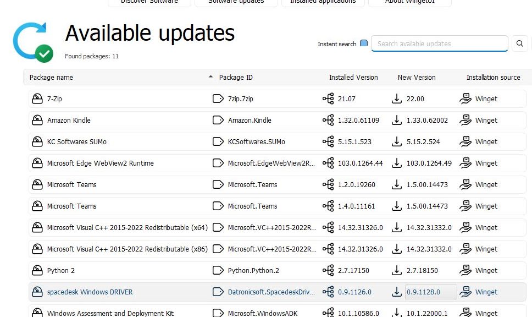Focus the Search available updates field
Image resolution: width=532 pixels, height=317 pixels.
coord(439,43)
